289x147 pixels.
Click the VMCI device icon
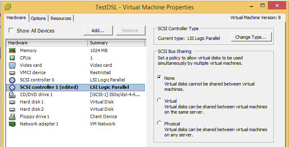click(12, 72)
